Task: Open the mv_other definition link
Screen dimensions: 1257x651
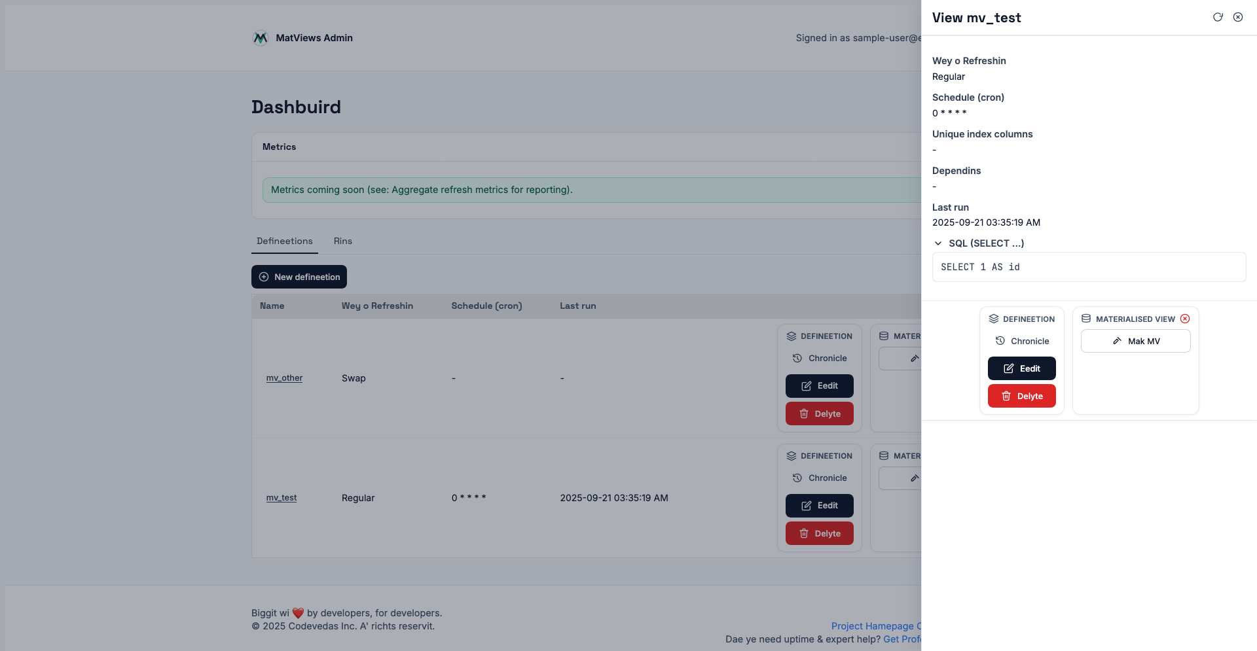Action: pyautogui.click(x=284, y=378)
